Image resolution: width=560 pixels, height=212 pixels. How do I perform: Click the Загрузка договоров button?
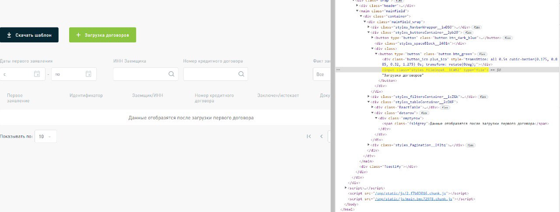click(x=102, y=35)
